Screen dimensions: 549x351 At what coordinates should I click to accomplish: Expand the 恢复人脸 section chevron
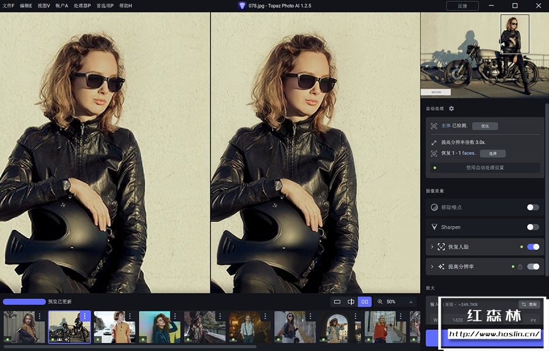coord(432,247)
